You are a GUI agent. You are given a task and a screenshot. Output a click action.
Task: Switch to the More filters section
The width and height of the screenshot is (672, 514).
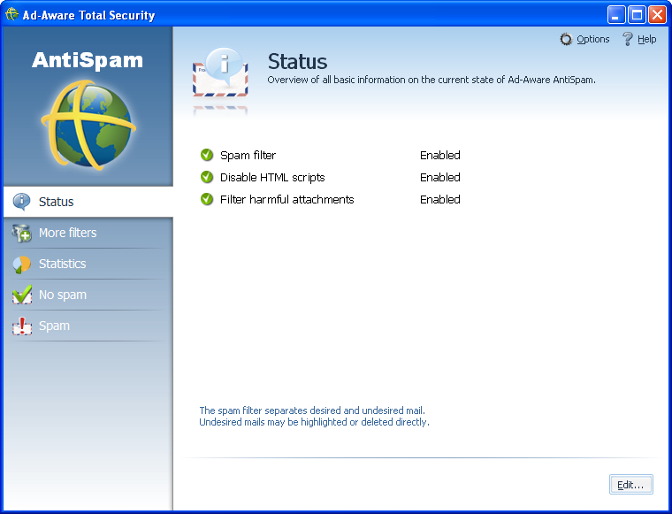pyautogui.click(x=68, y=233)
